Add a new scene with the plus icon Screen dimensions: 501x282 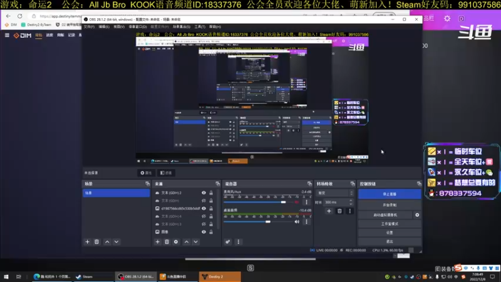point(87,242)
